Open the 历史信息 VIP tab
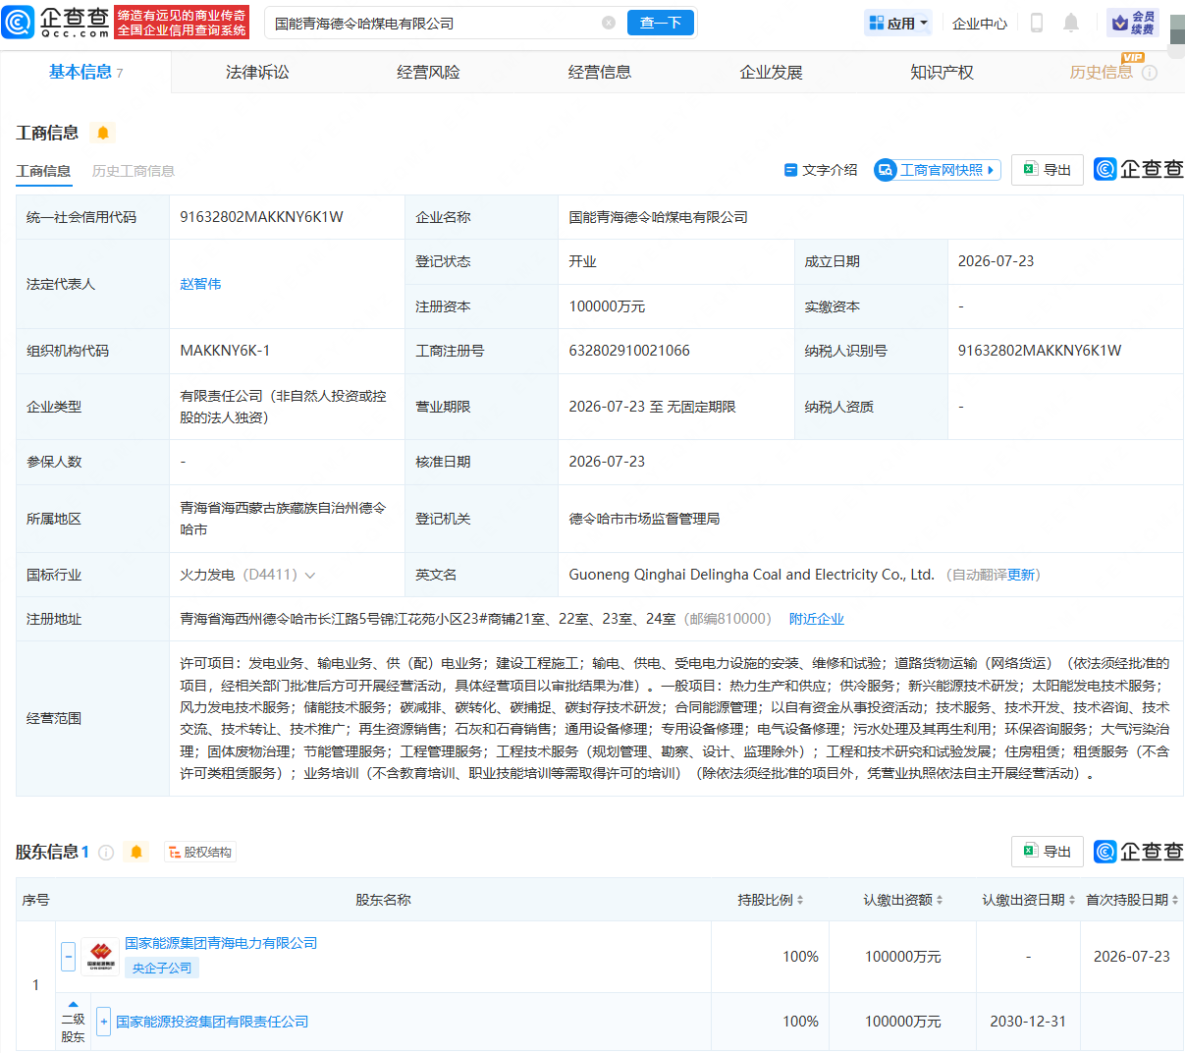 coord(1101,72)
